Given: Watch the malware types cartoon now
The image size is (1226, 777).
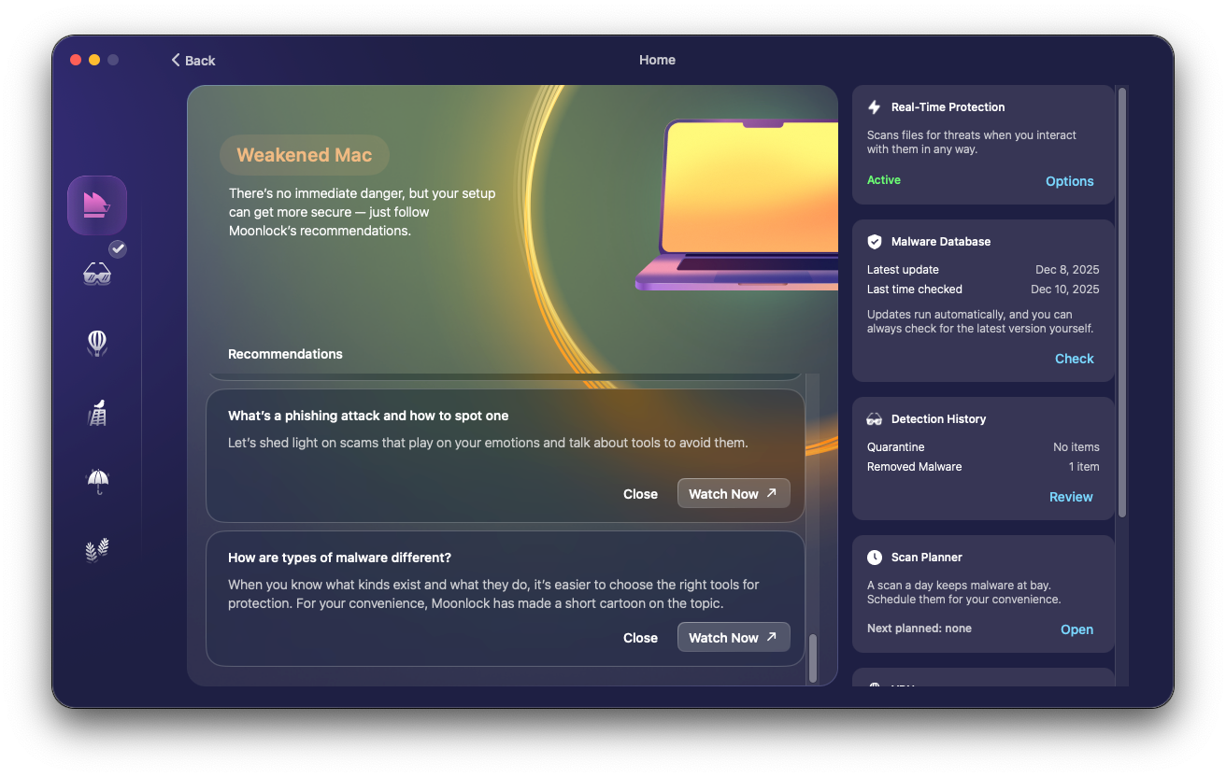Looking at the screenshot, I should 733,638.
